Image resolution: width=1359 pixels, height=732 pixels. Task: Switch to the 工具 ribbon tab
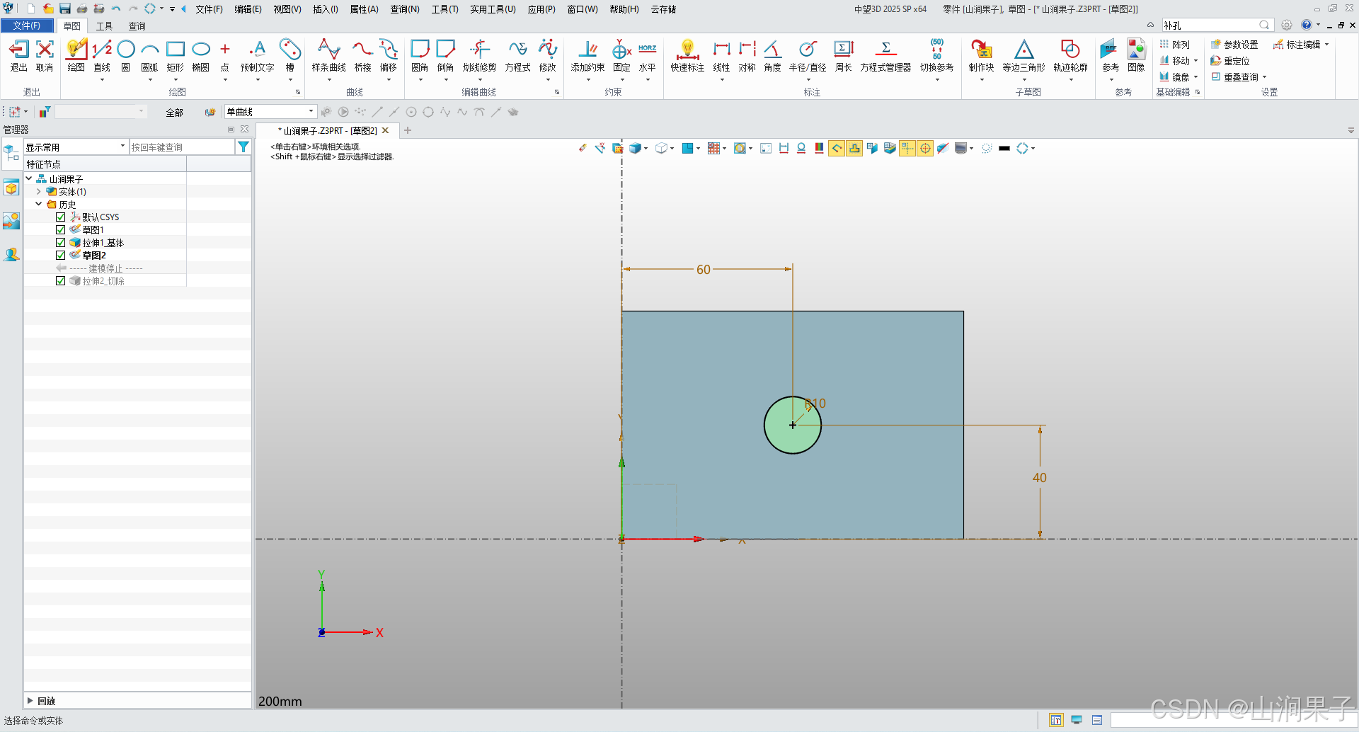[105, 26]
